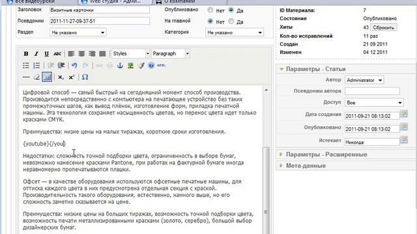The height and width of the screenshot is (234, 417).
Task: Apply strikethrough (ABC) formatting
Action: [57, 53]
